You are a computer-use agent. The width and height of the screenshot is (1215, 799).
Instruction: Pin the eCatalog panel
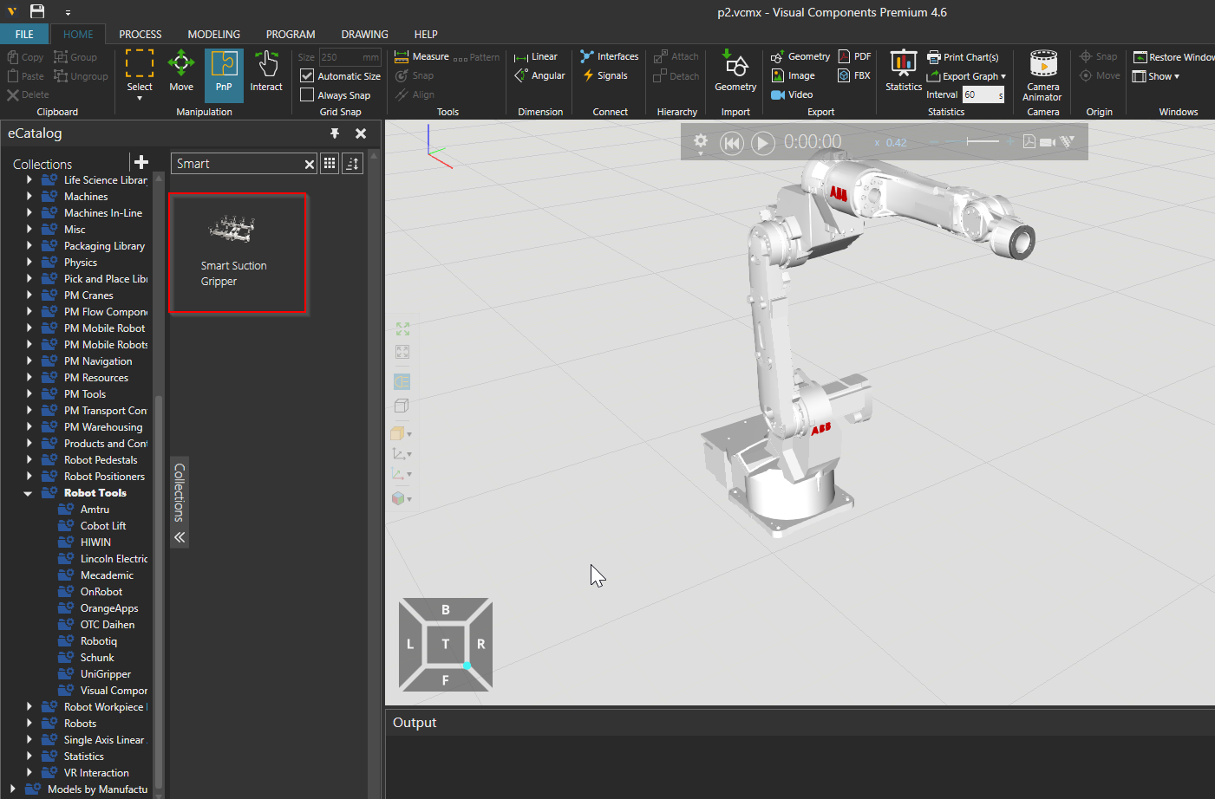click(335, 133)
